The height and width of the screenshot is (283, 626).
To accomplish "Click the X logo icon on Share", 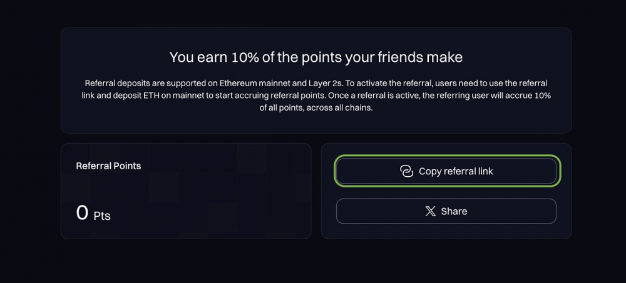I will [x=431, y=211].
